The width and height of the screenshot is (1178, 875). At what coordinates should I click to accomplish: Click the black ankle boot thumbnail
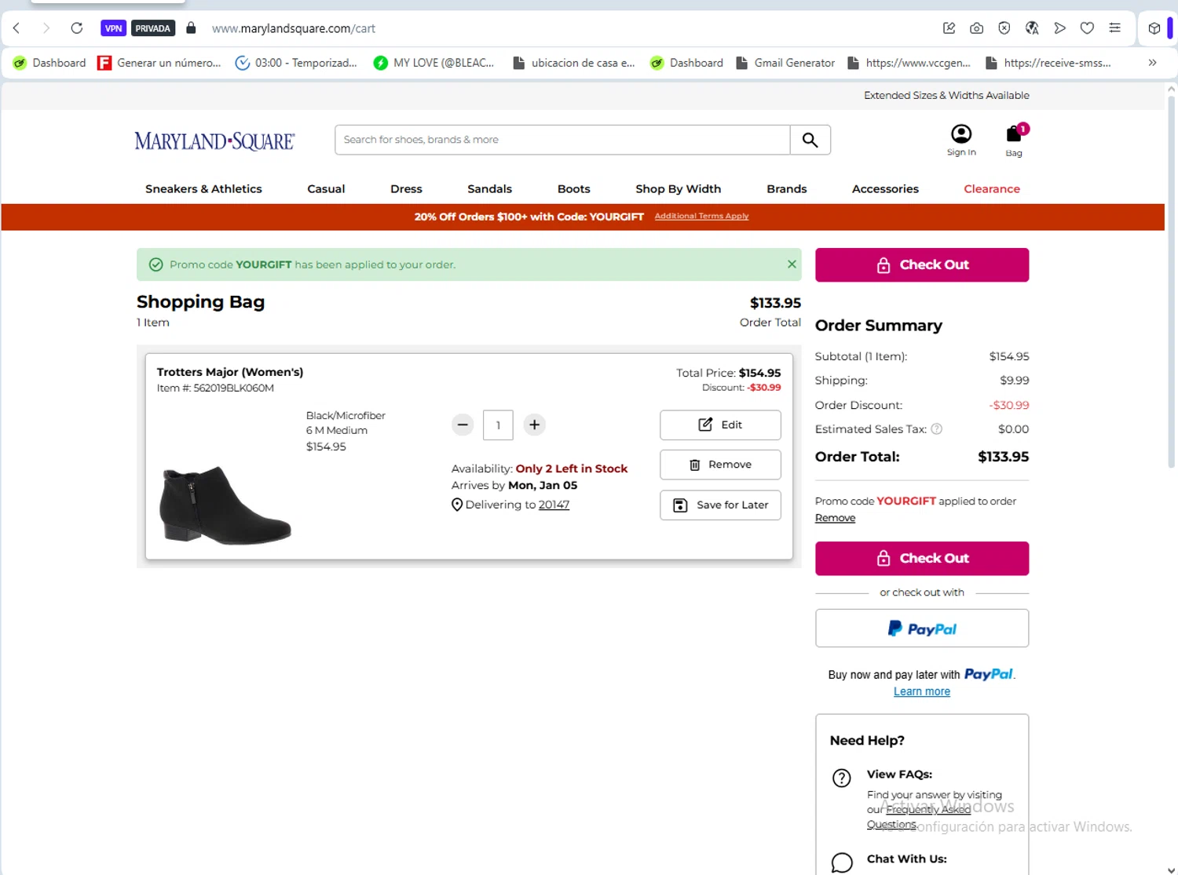225,505
